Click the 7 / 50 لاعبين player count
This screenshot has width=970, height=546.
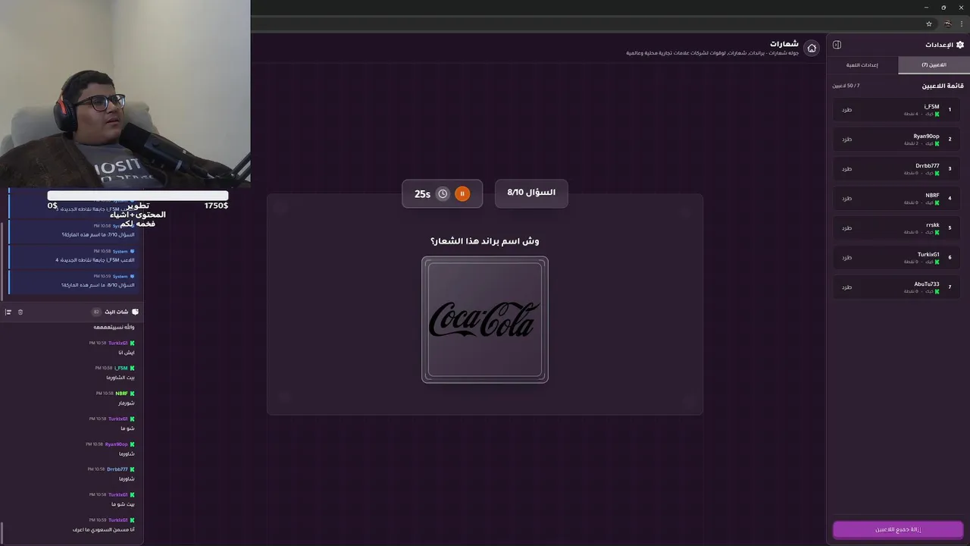click(x=846, y=86)
